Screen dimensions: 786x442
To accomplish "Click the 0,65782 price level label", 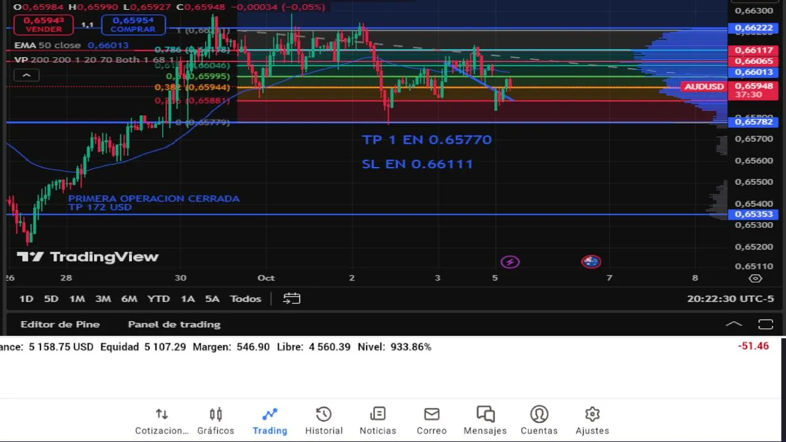I will click(753, 122).
